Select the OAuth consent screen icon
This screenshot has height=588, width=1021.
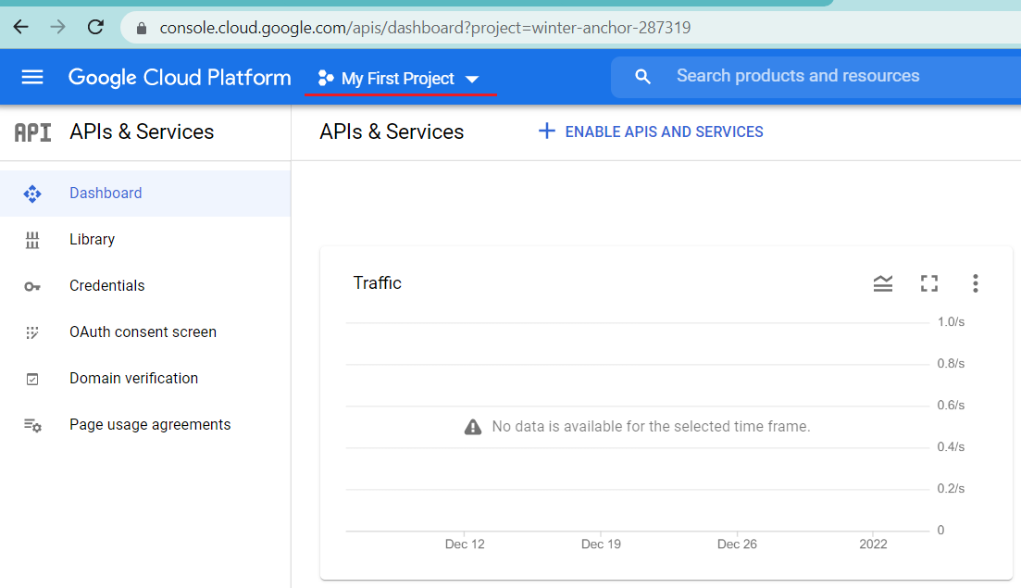point(32,332)
